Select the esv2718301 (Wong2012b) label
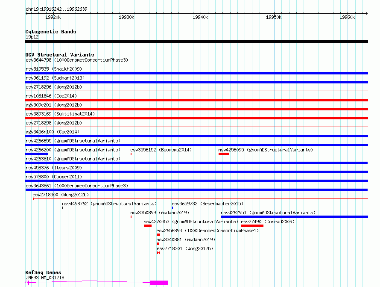Screen dimensions: 380x287 (185, 249)
